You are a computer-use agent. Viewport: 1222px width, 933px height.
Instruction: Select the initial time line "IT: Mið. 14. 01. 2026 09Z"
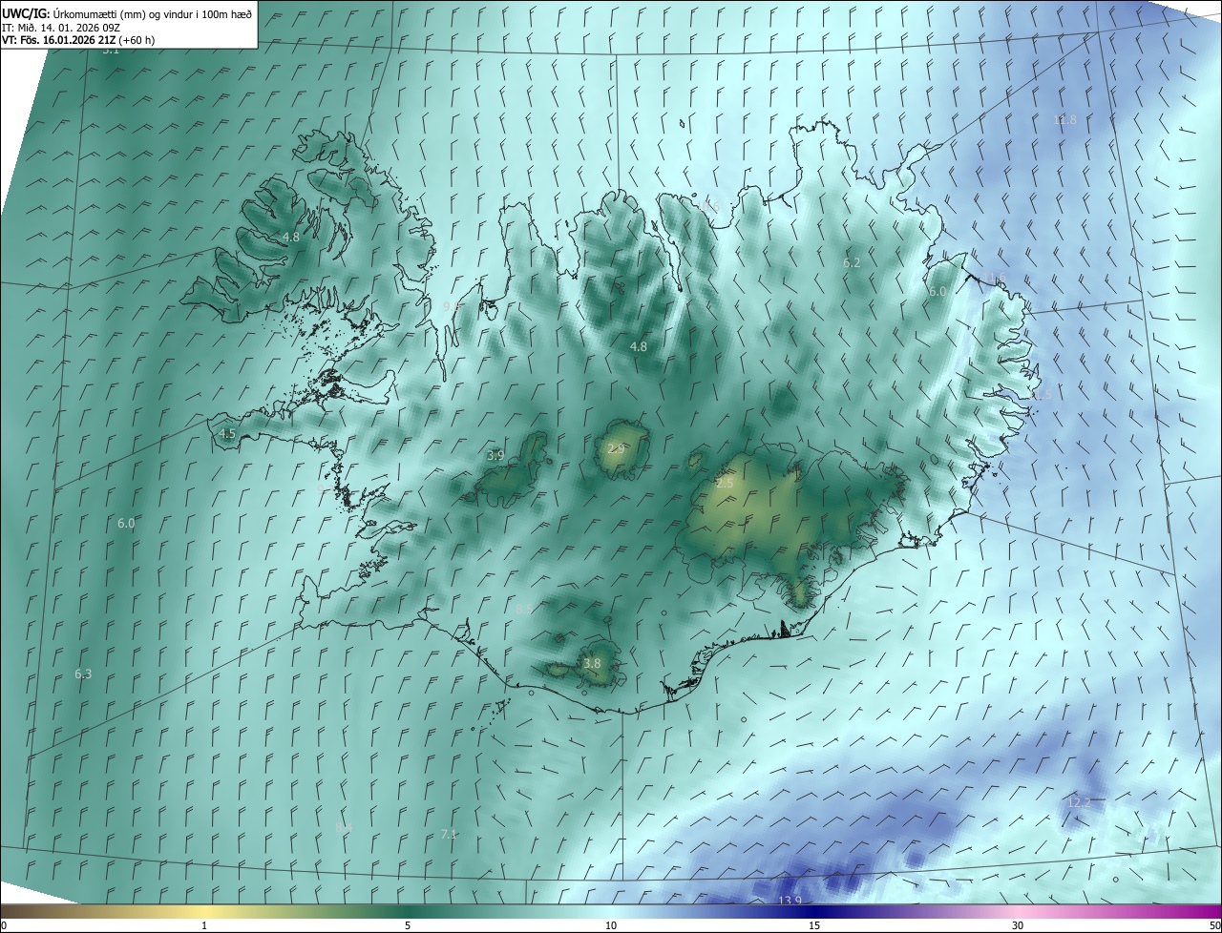61,27
